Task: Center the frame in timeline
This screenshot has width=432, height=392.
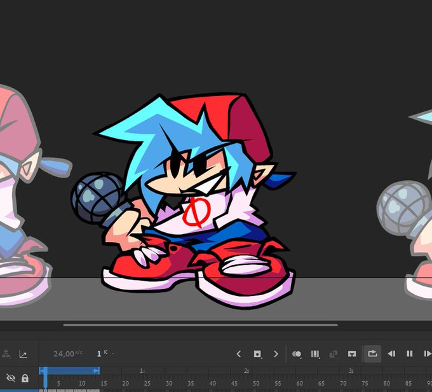Action: pos(352,354)
